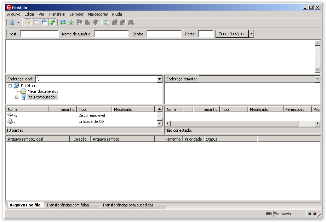Sort remote files by Nome column
326x222 pixels.
(179, 109)
